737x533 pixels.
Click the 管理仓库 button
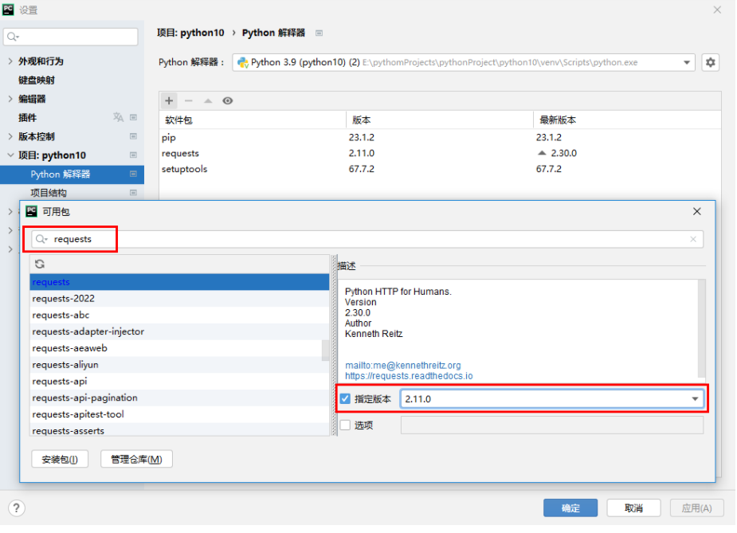136,459
